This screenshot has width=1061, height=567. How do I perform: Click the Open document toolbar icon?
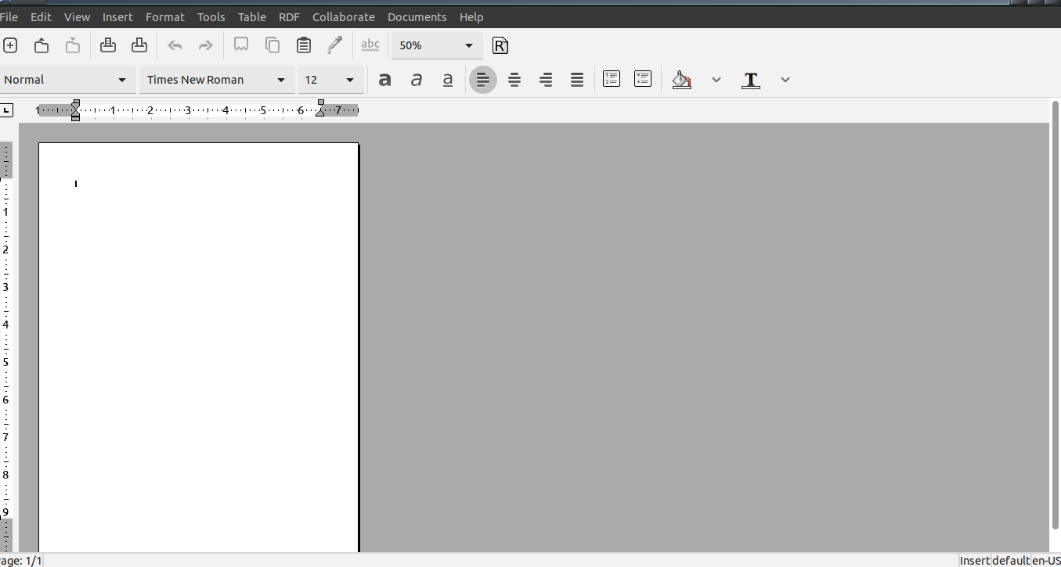tap(42, 45)
